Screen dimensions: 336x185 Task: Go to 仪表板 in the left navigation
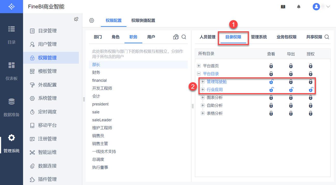click(x=11, y=70)
